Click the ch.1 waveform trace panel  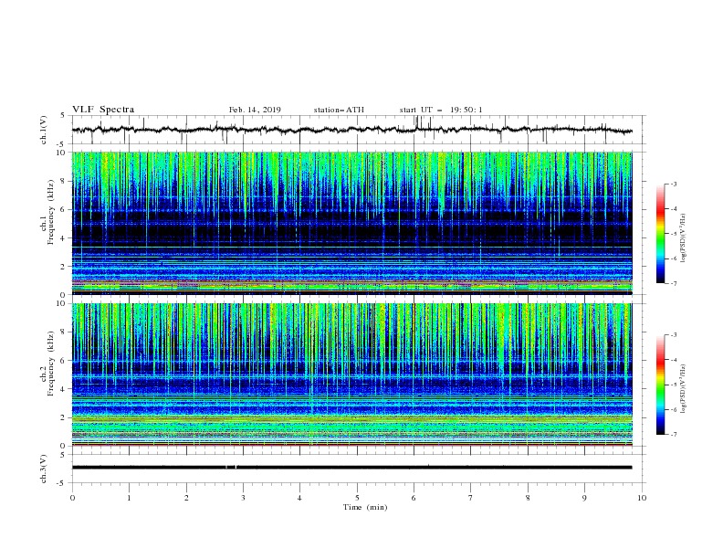pyautogui.click(x=359, y=130)
